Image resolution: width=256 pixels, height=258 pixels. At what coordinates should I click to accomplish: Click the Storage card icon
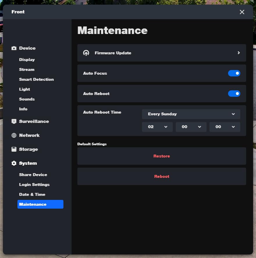coord(14,149)
